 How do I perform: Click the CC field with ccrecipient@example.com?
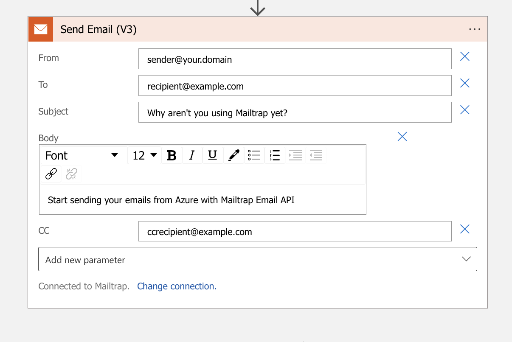[295, 231]
